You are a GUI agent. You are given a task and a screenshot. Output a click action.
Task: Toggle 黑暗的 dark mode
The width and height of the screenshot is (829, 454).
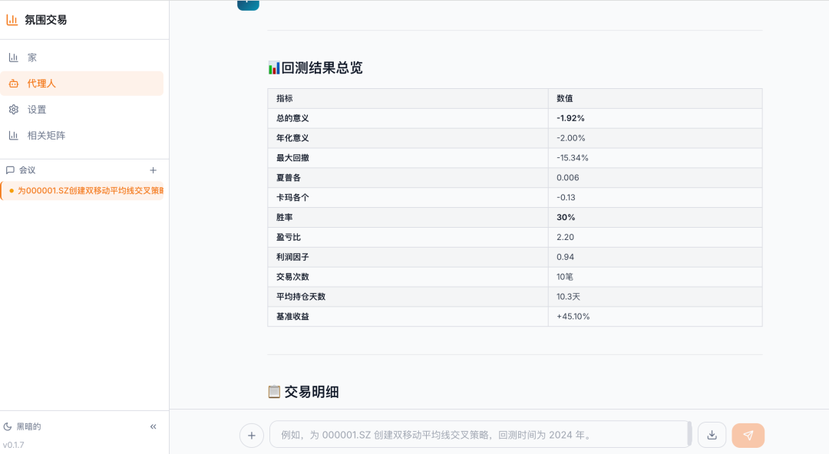(22, 426)
